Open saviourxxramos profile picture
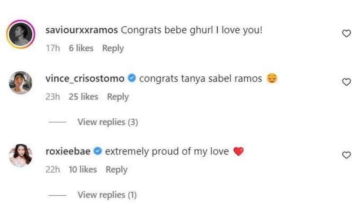 [x=21, y=34]
